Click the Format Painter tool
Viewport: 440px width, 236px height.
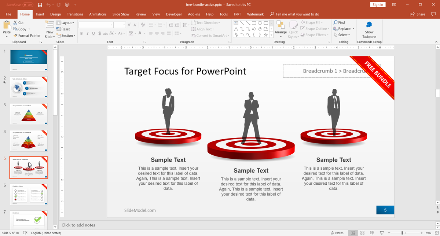tap(27, 36)
